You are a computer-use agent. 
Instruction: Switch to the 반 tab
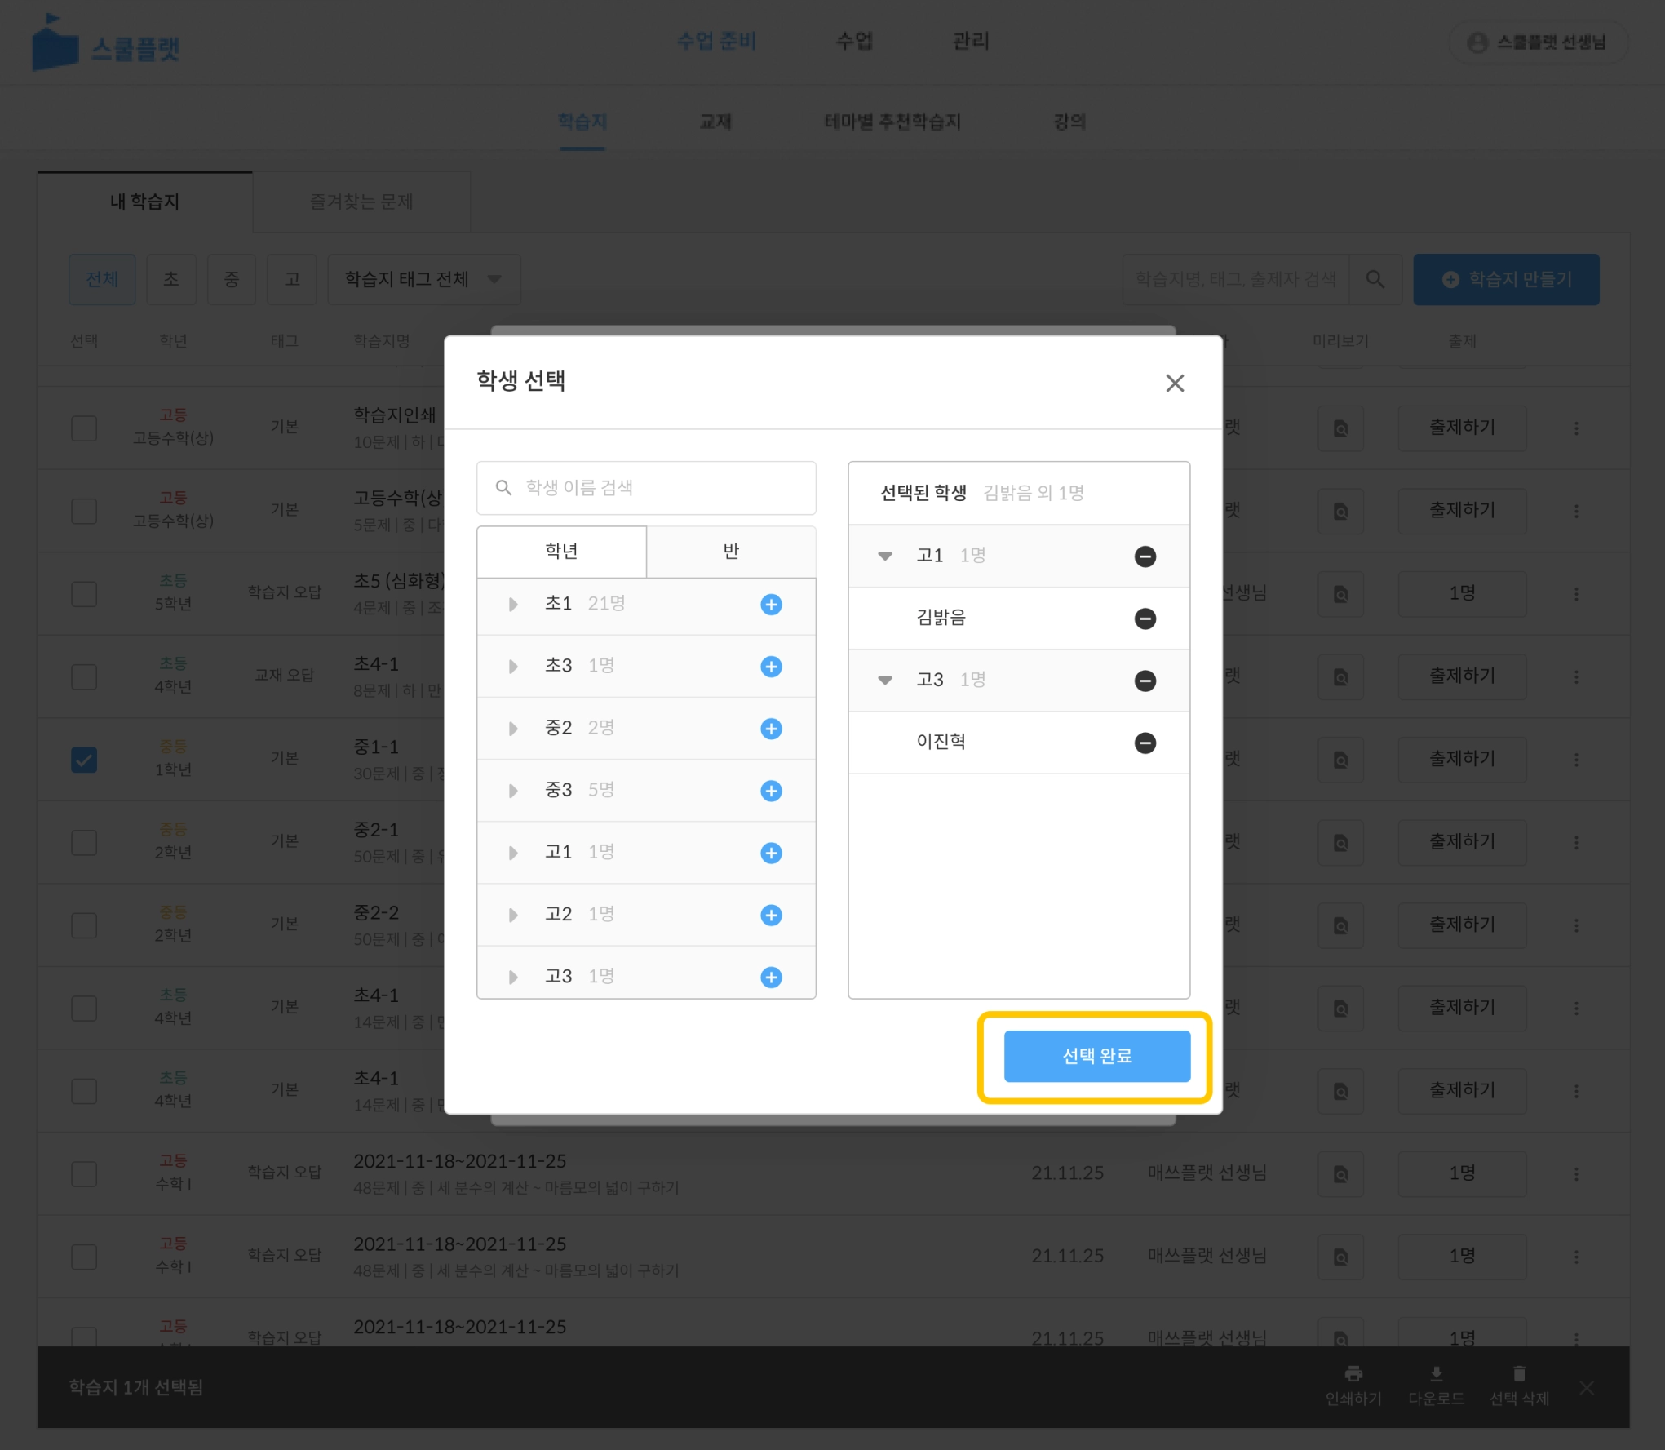coord(731,552)
